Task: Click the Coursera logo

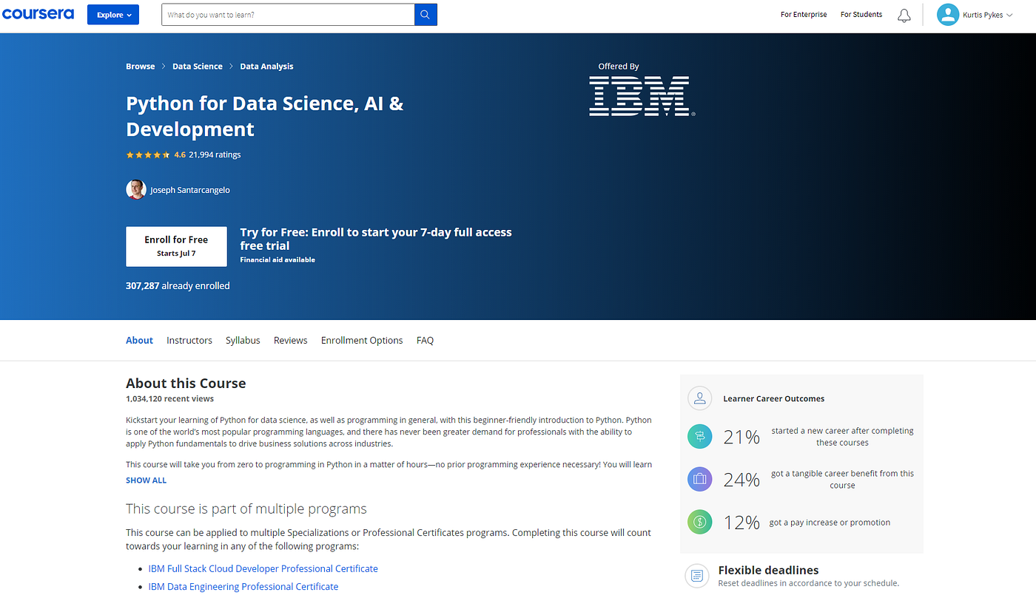Action: coord(37,14)
